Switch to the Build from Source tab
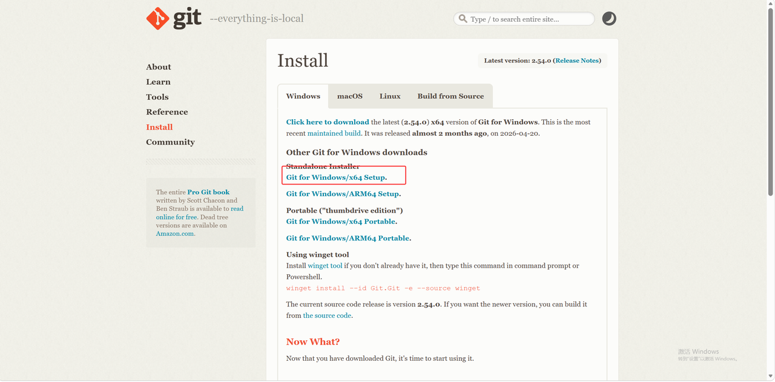This screenshot has height=382, width=775. pos(450,96)
